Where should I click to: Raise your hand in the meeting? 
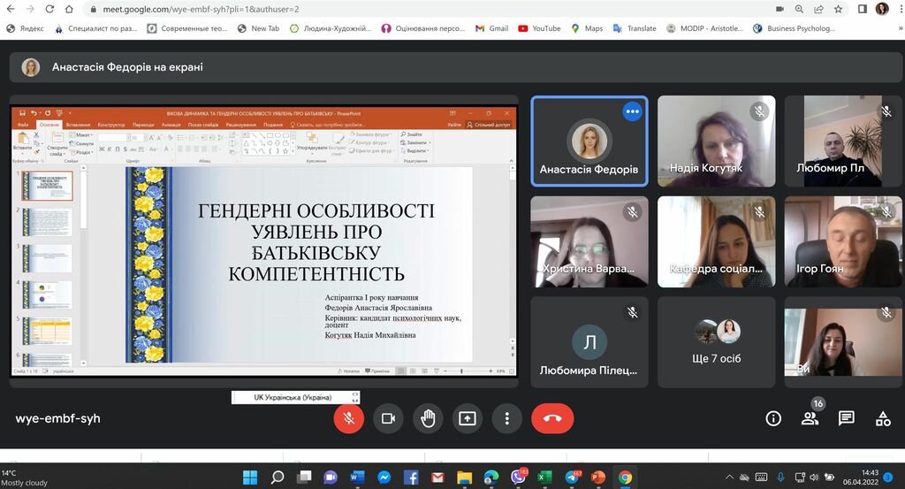428,418
